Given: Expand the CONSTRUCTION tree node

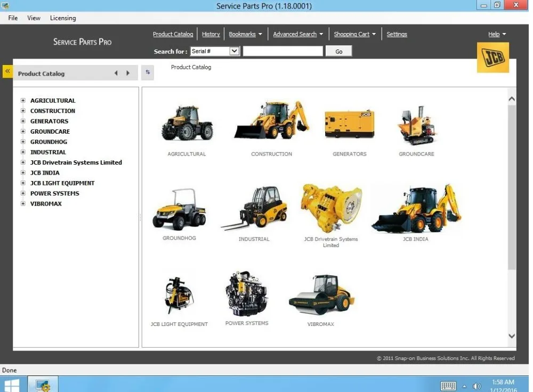Looking at the screenshot, I should (23, 111).
